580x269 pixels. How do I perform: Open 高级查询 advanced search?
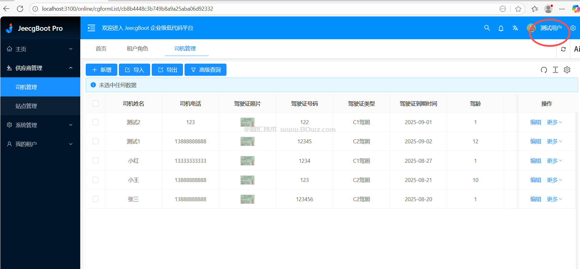point(205,70)
